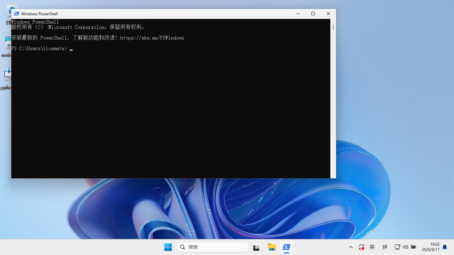Open the clock showing 19:02
Image resolution: width=454 pixels, height=255 pixels.
[x=430, y=247]
